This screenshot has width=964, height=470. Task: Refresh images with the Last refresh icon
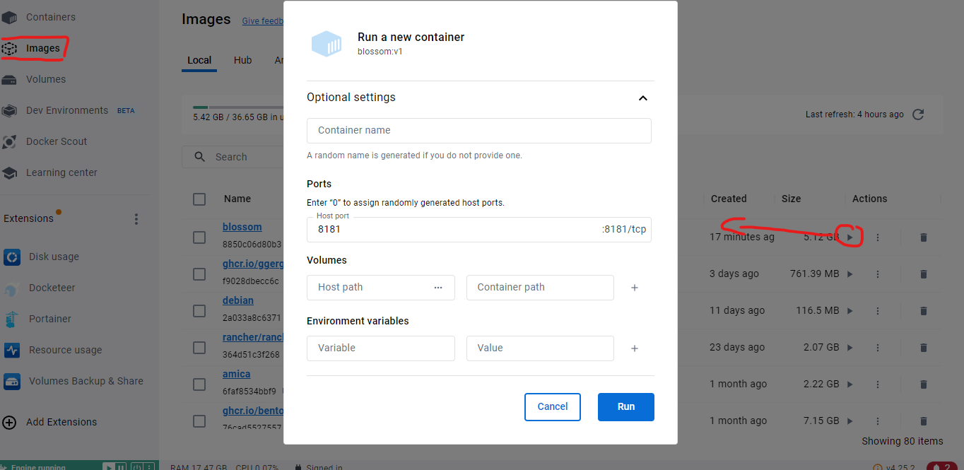(918, 114)
